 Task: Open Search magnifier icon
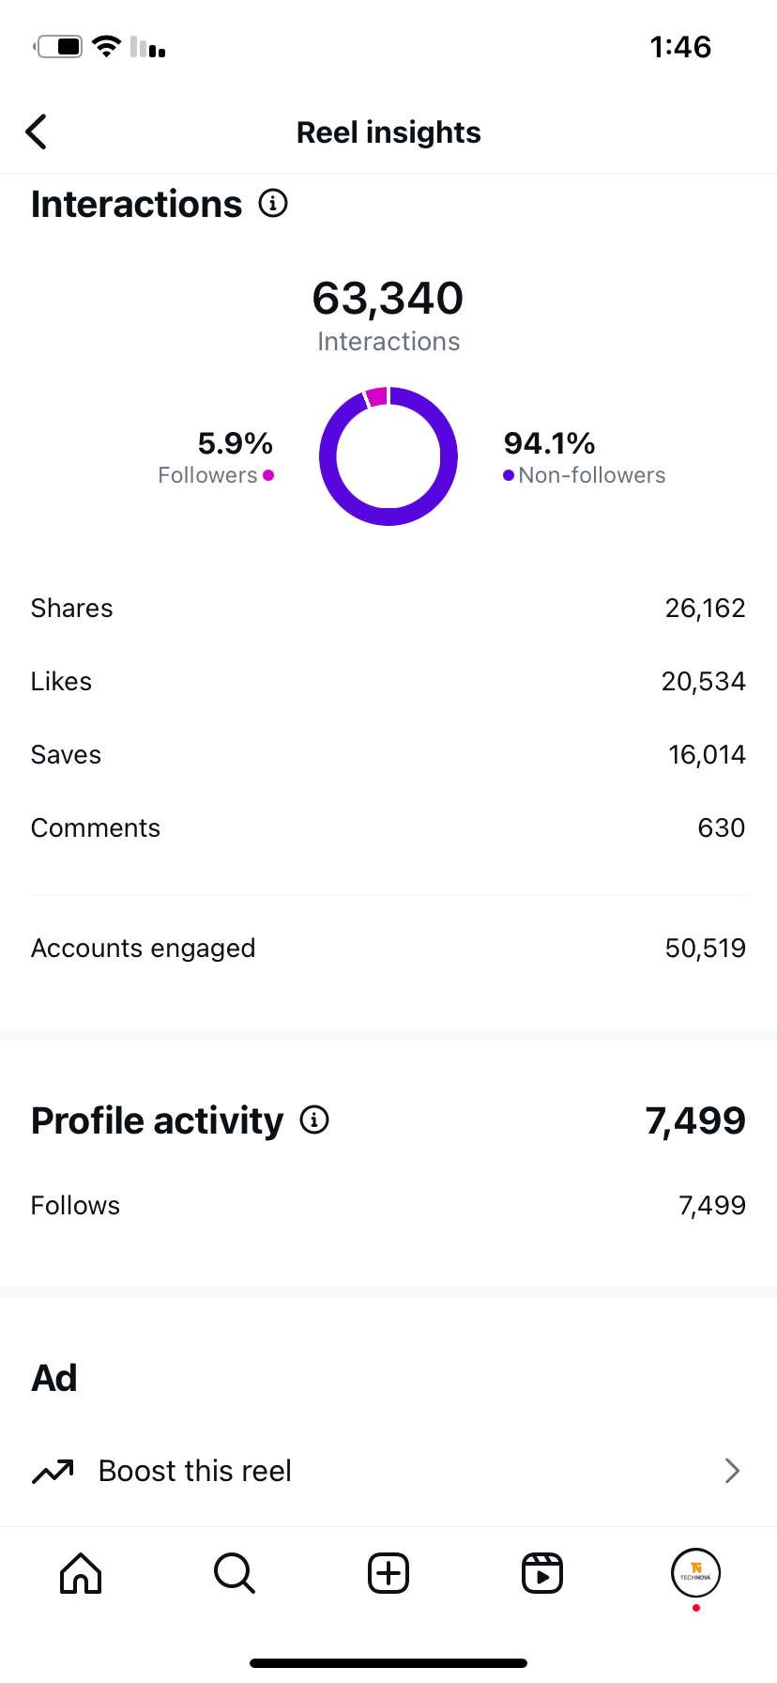click(235, 1573)
